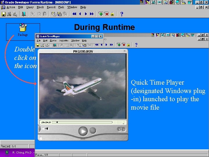Go to previous record in the top toolbar
This screenshot has width=209, height=157.
point(80,14)
